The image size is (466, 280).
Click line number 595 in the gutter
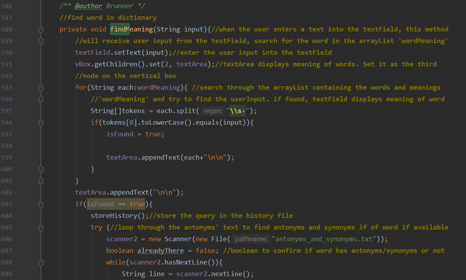point(7,111)
